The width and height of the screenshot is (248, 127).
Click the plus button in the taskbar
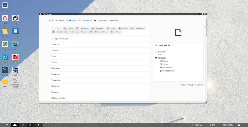(x=38, y=125)
